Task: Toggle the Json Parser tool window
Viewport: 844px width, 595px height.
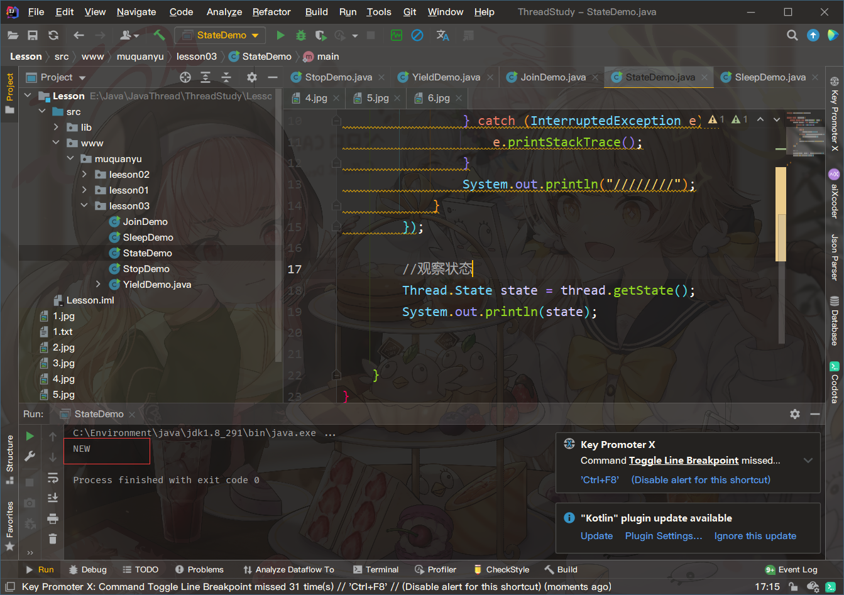Action: (835, 257)
